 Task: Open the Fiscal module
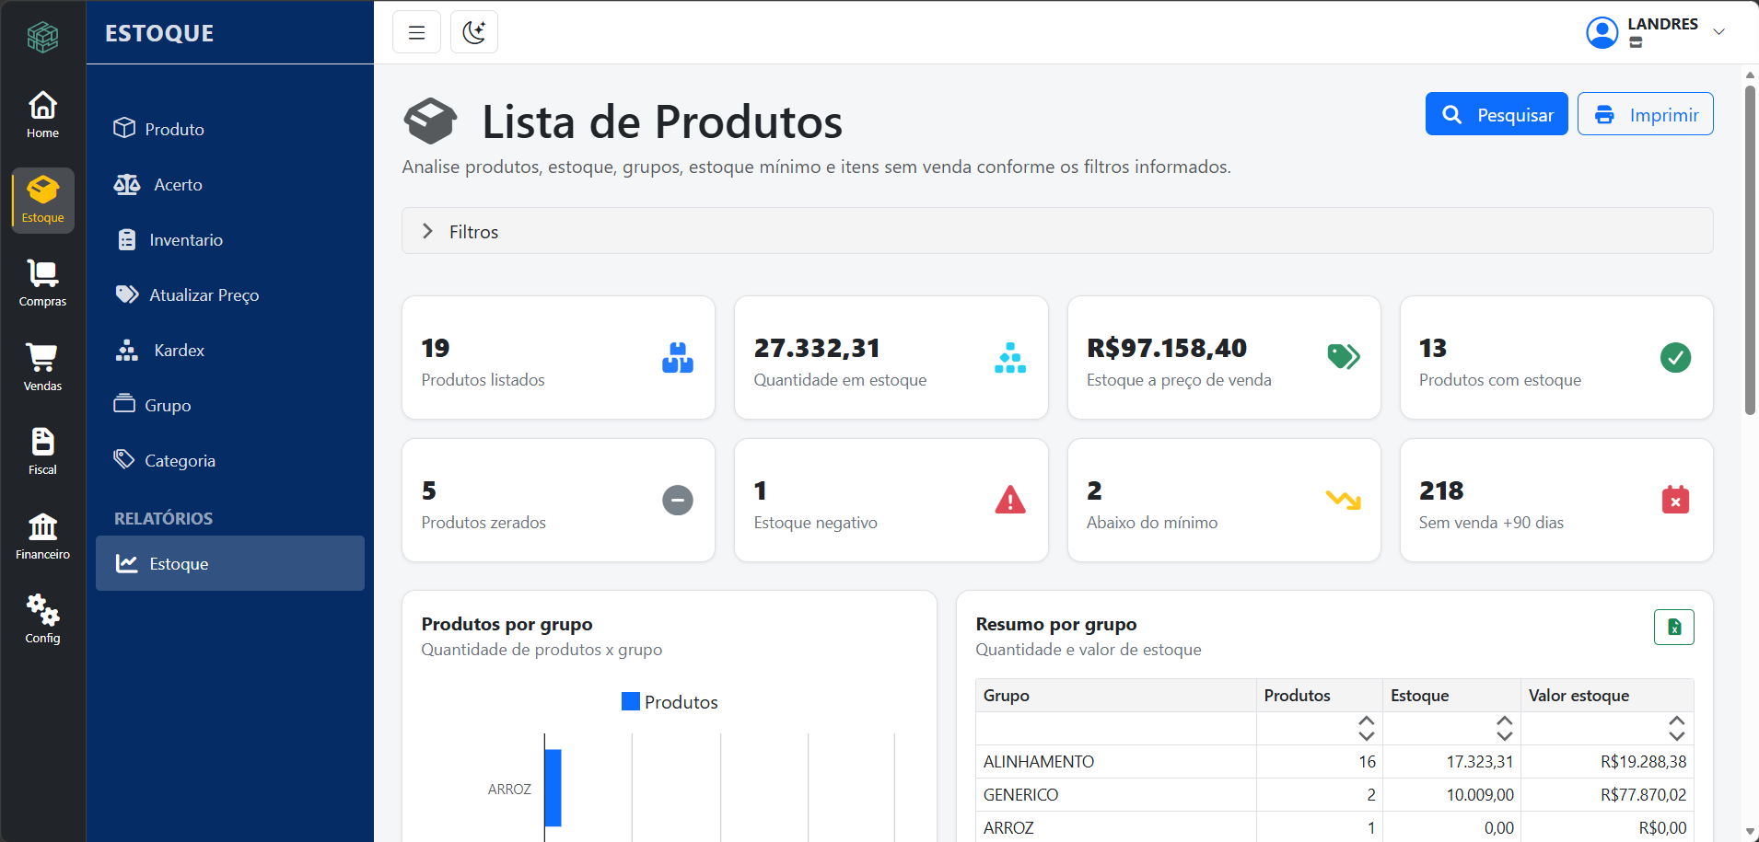[x=42, y=453]
